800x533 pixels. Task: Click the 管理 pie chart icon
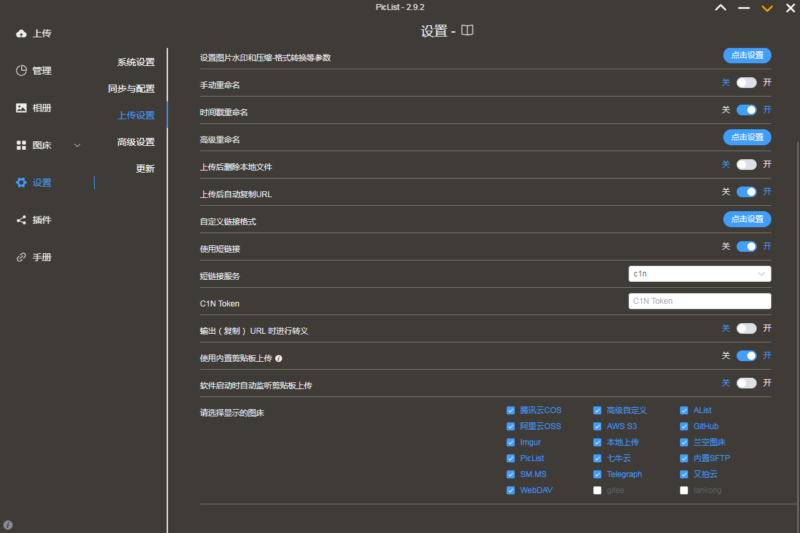(x=21, y=71)
